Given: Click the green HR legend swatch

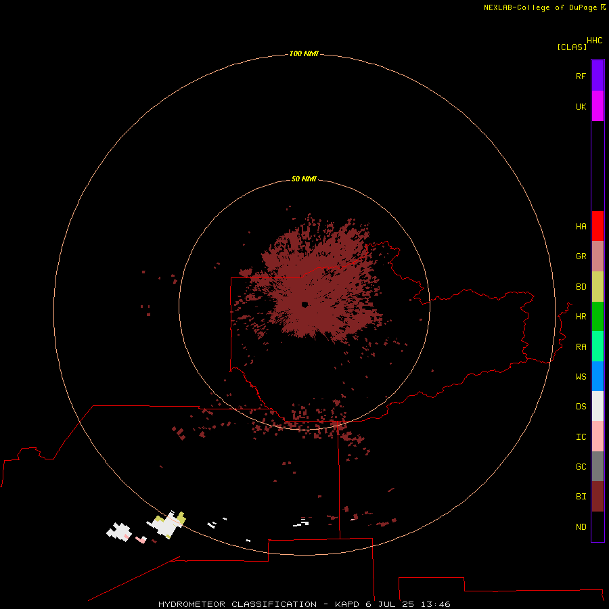Looking at the screenshot, I should click(x=597, y=317).
